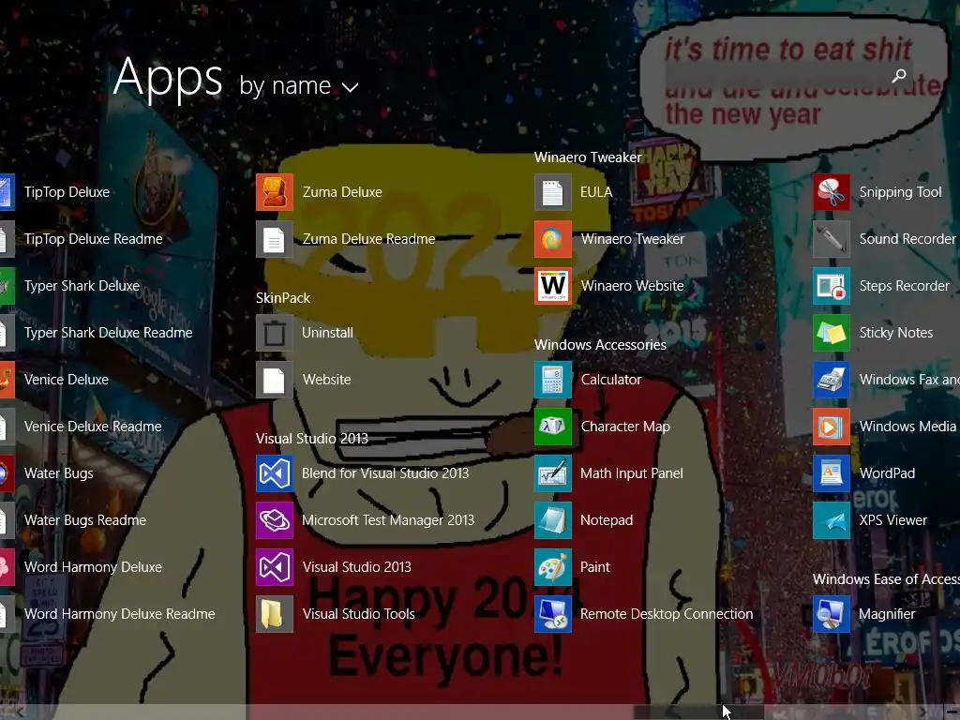The image size is (960, 720).
Task: Open the SkinPack Website icon
Action: 275,381
